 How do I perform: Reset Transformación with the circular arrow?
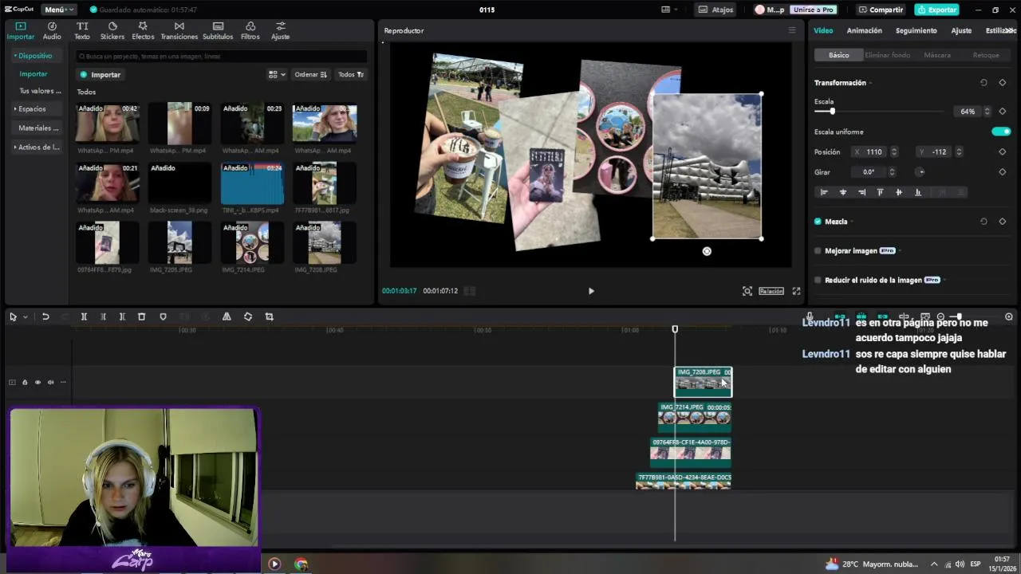[984, 83]
